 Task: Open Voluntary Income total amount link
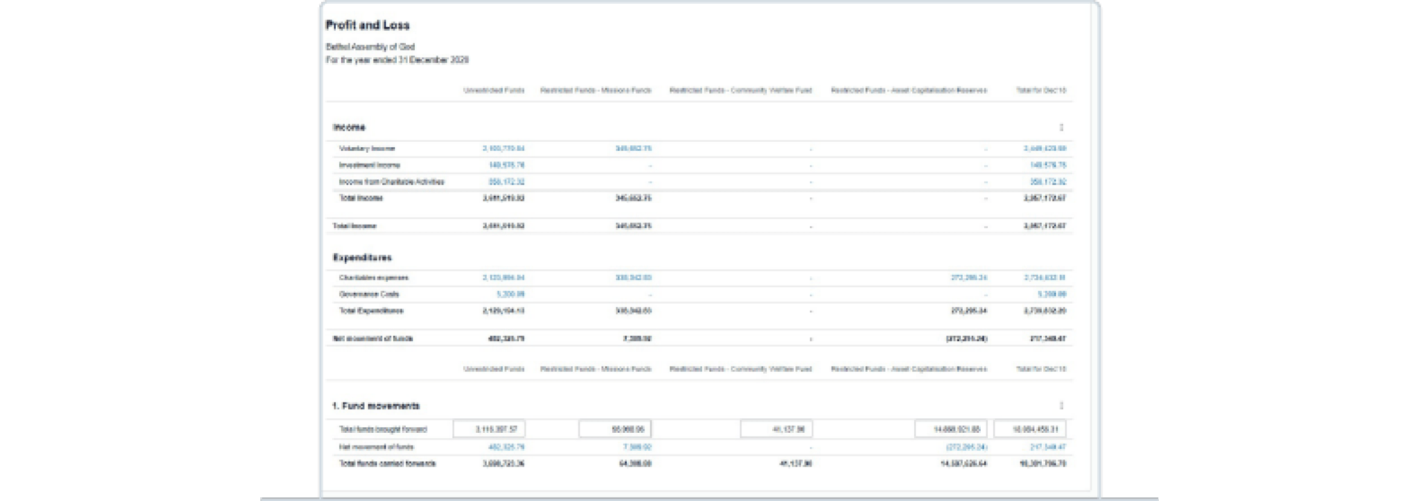click(x=1045, y=148)
